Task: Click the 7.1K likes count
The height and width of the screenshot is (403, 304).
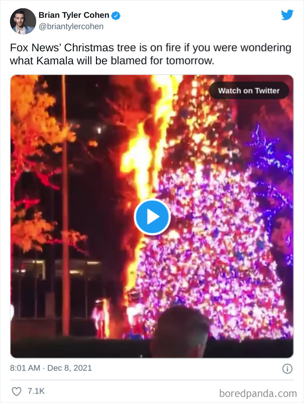Action: click(x=36, y=391)
